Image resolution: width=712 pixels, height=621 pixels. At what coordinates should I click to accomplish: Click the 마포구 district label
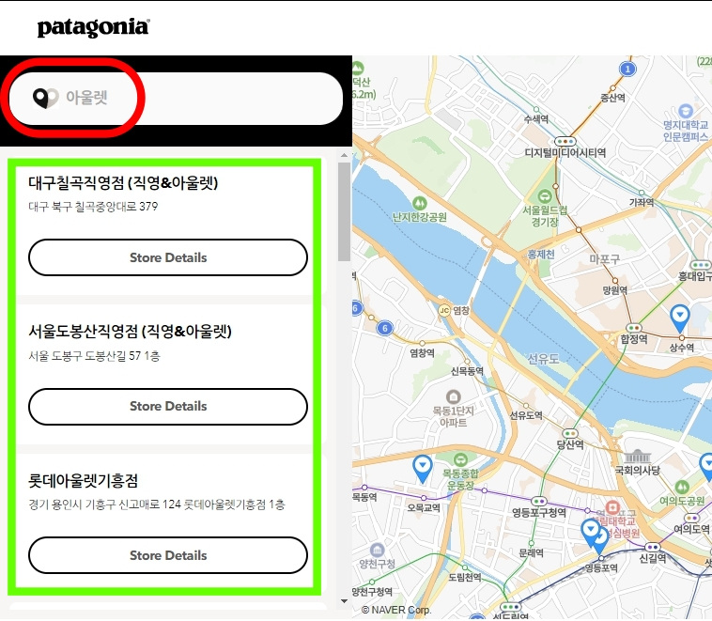point(604,259)
